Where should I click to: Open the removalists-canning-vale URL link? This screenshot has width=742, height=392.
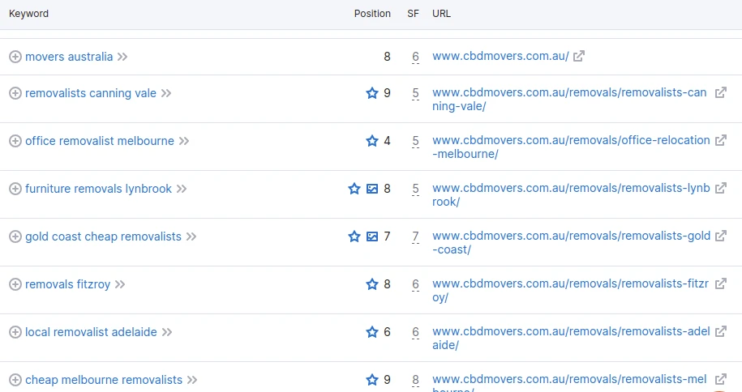(569, 100)
